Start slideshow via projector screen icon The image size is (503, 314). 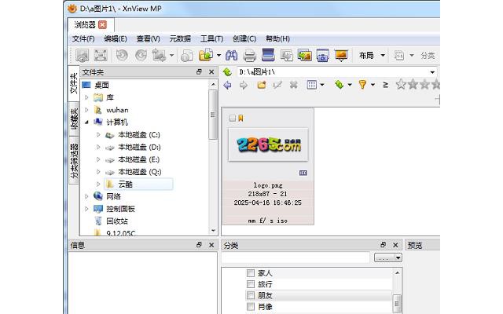(341, 56)
